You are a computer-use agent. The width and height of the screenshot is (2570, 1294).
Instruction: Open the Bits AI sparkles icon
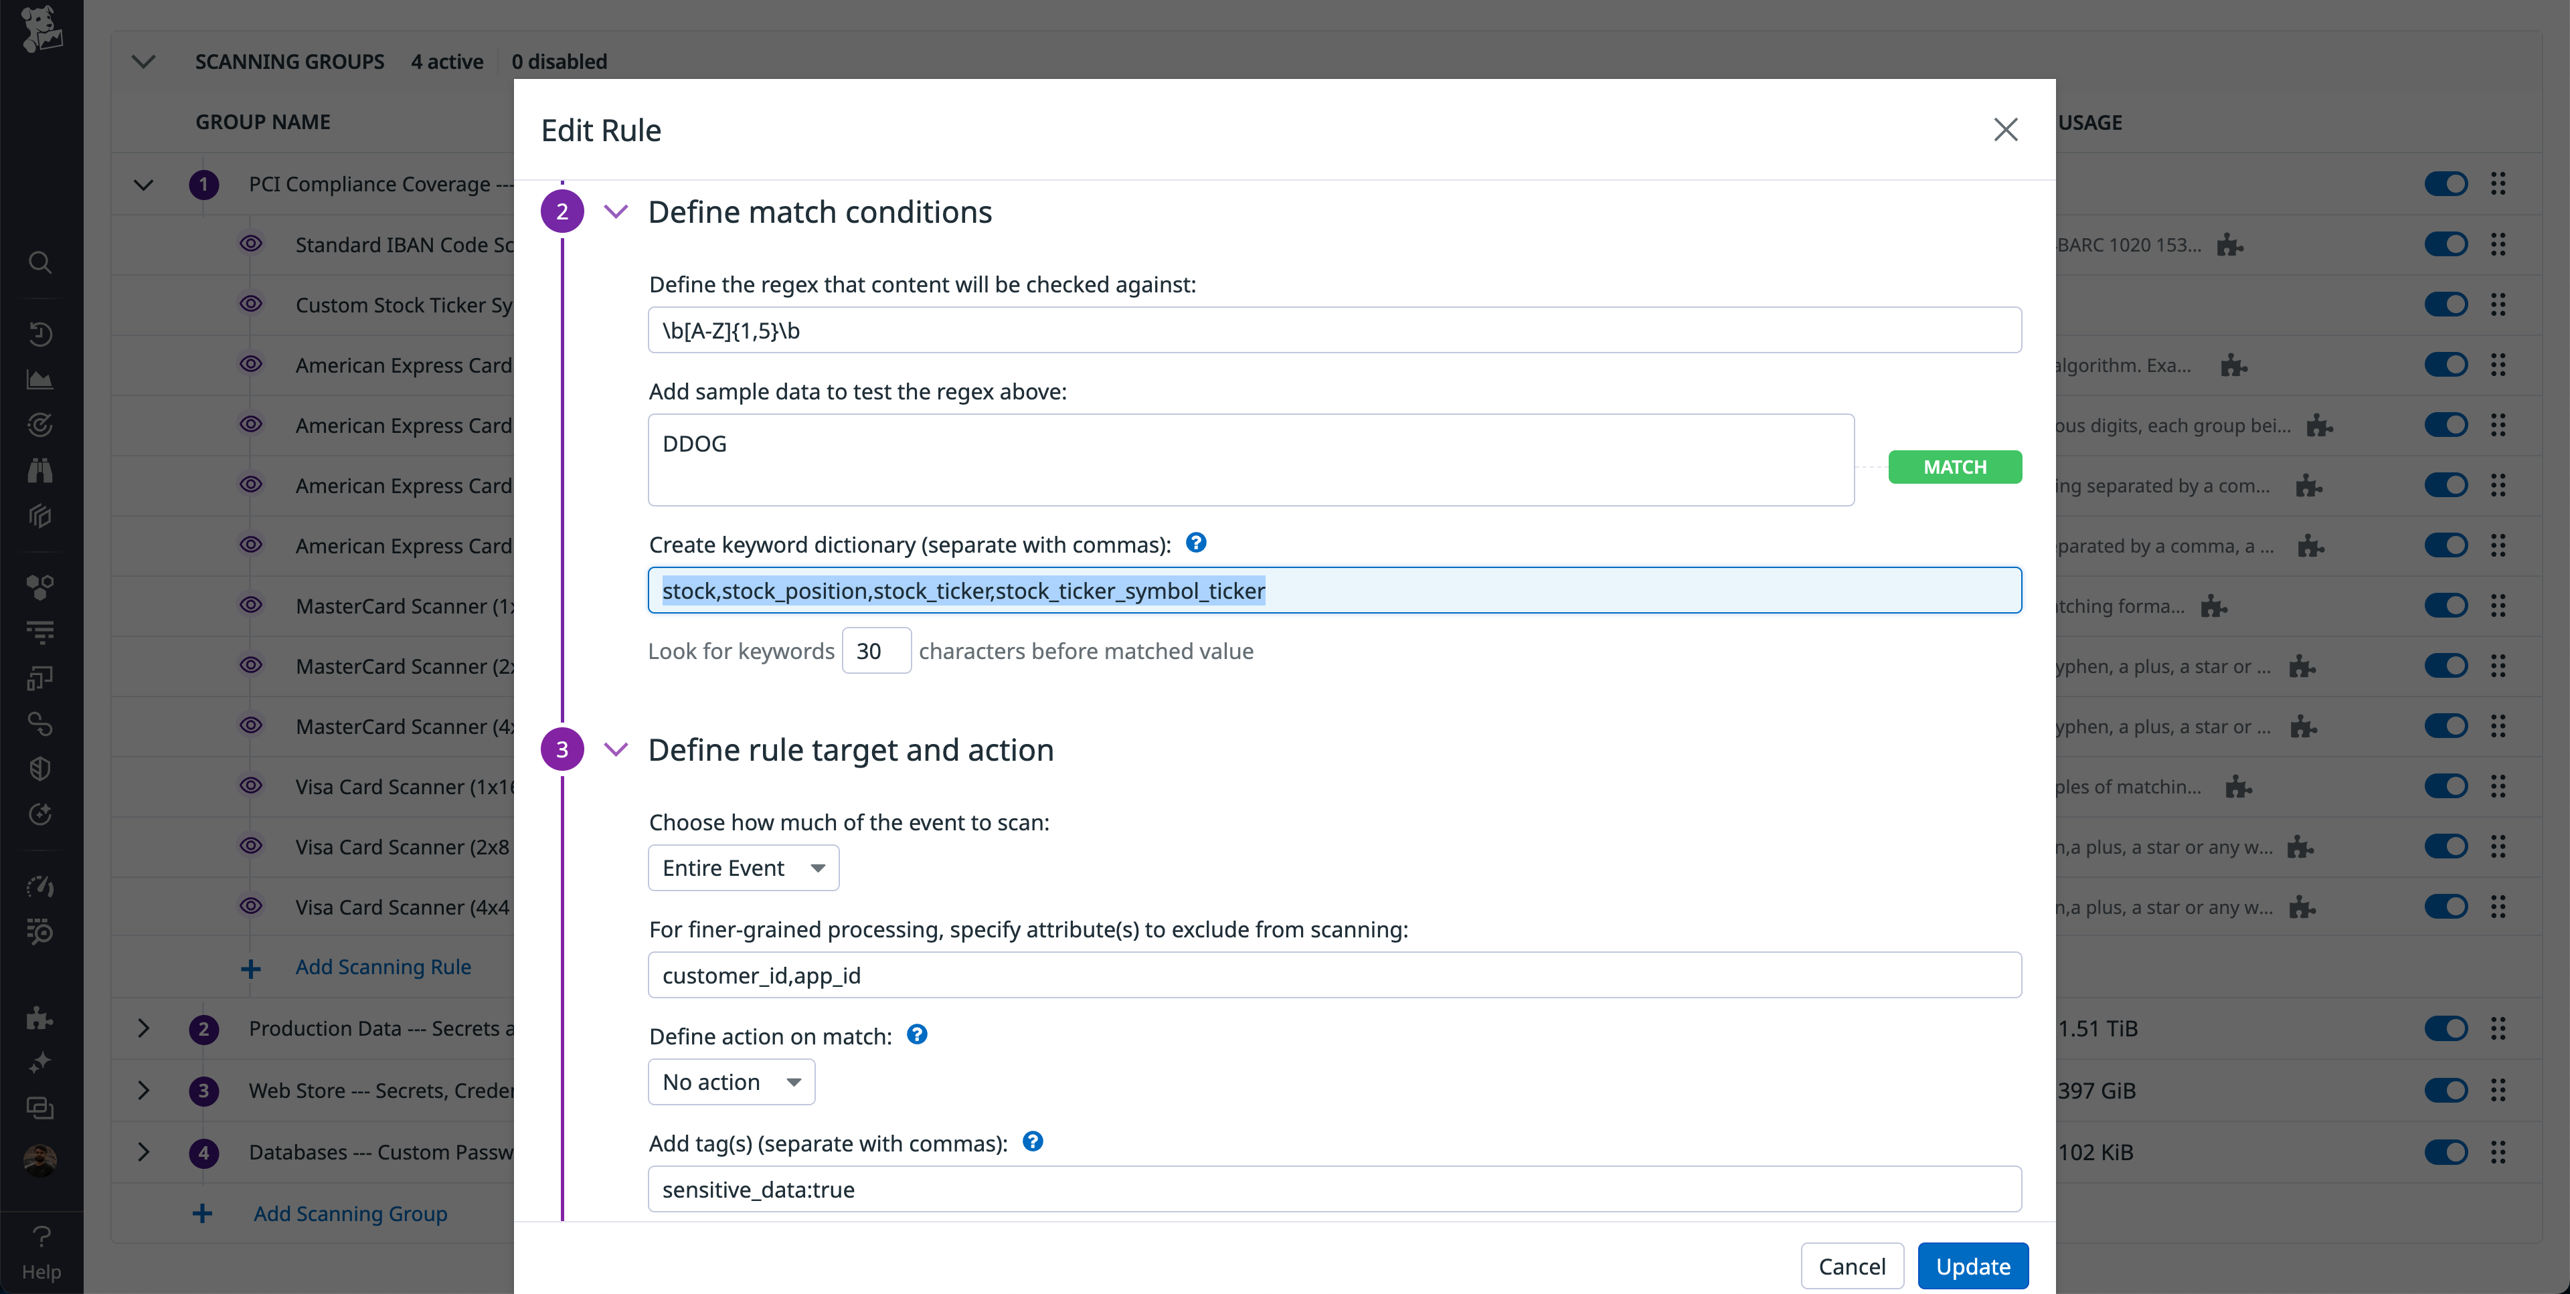(40, 1060)
